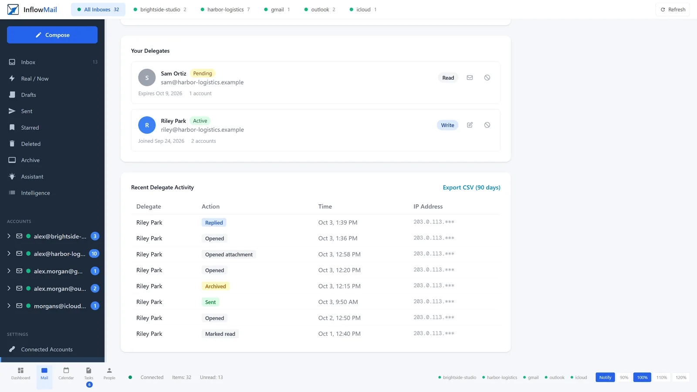Expand the alex@brightside account
The width and height of the screenshot is (697, 392).
coord(9,236)
